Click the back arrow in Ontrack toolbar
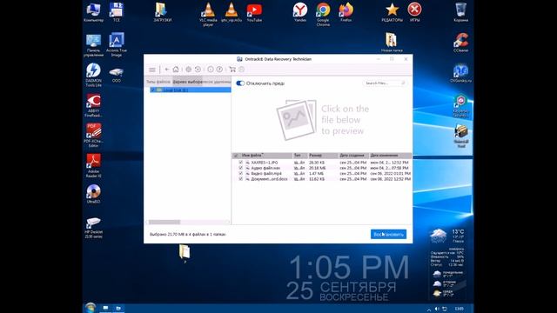Image resolution: width=557 pixels, height=313 pixels. (x=167, y=70)
